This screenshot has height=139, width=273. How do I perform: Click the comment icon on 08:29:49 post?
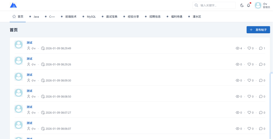pyautogui.click(x=261, y=48)
